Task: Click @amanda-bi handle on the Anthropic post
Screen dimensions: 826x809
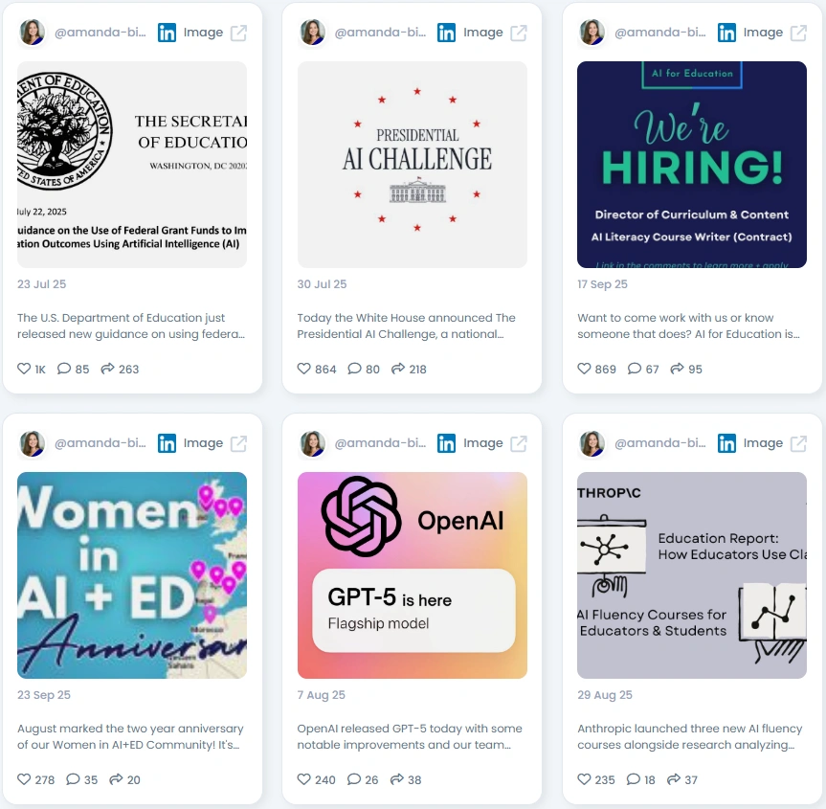Action: (660, 443)
